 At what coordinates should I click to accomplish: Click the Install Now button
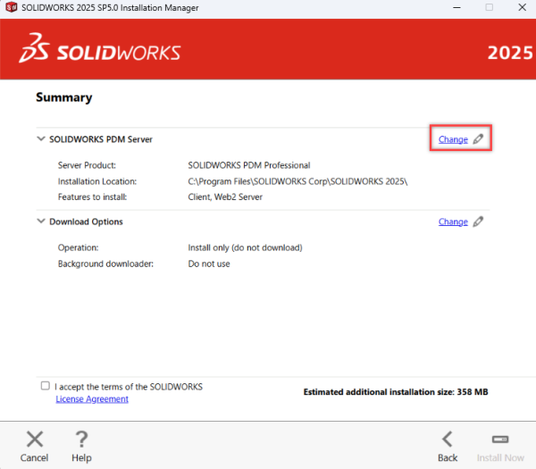coord(500,447)
